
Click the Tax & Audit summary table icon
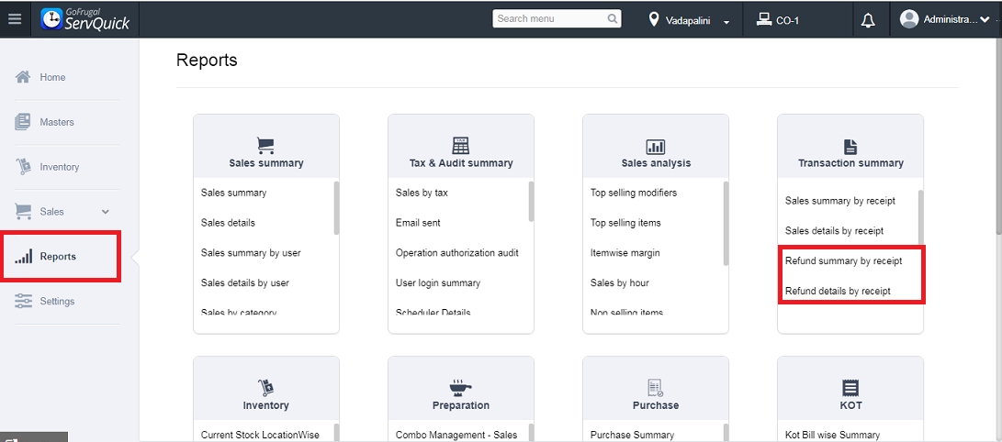461,145
